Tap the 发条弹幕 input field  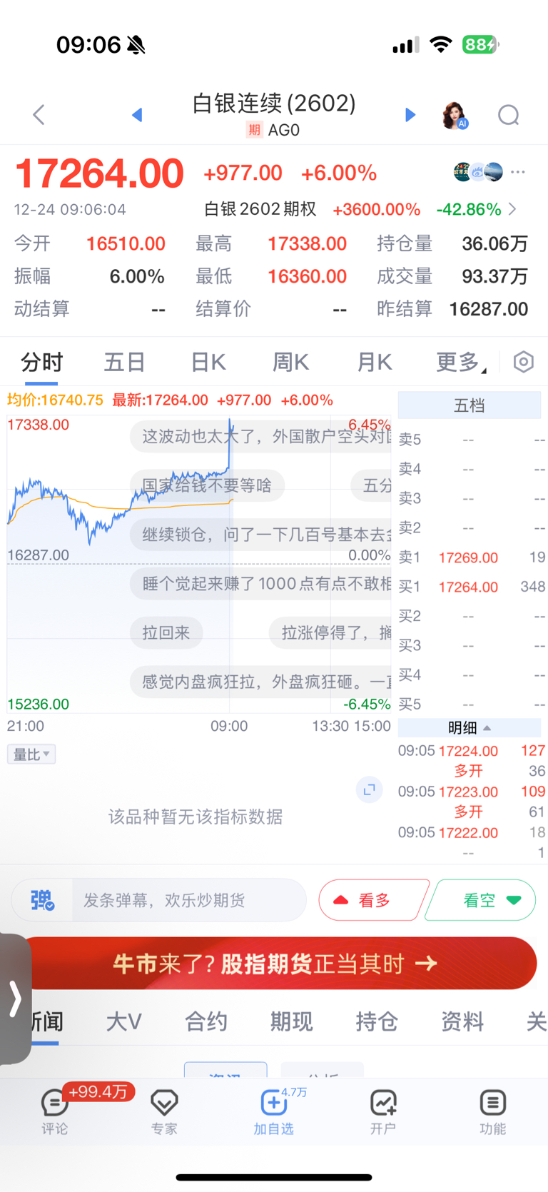[x=188, y=901]
